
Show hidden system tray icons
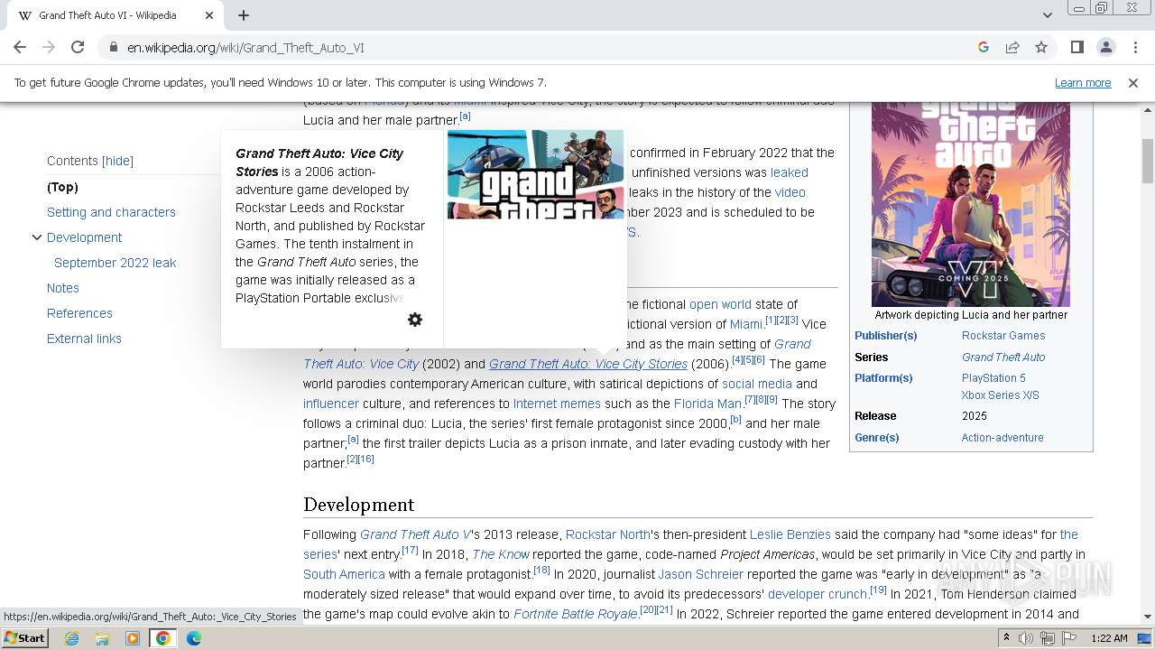click(1007, 638)
